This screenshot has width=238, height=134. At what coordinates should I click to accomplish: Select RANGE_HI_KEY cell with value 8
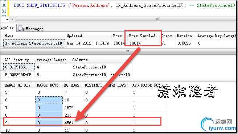(19, 115)
